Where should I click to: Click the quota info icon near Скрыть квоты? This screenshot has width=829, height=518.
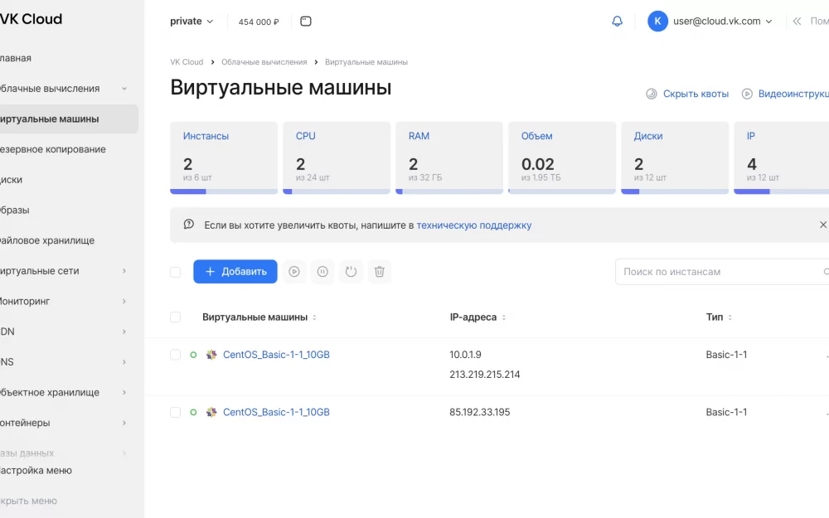coord(651,94)
